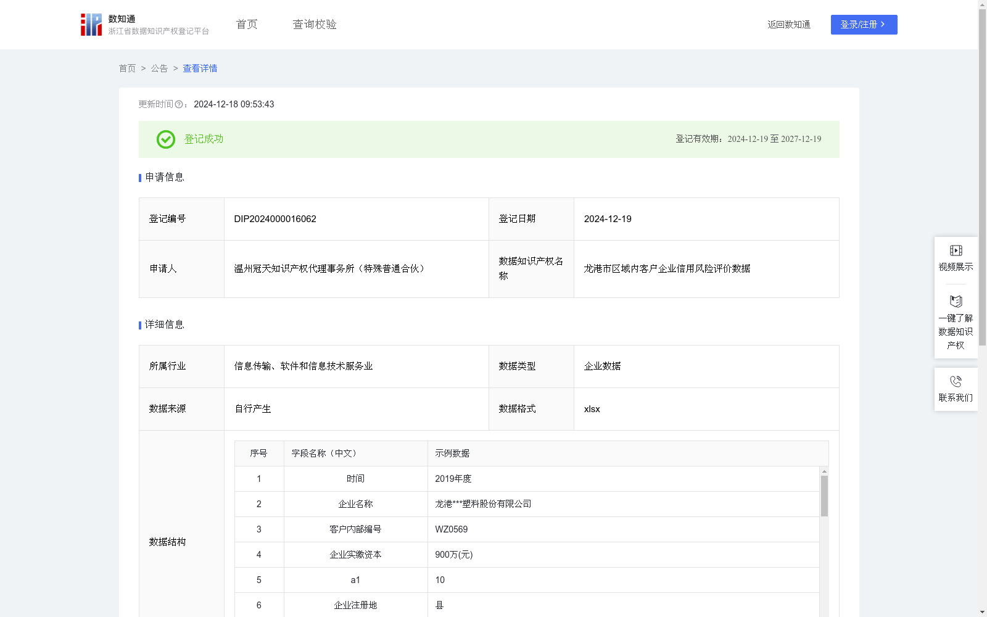Open the 视频展示 video icon

click(956, 251)
